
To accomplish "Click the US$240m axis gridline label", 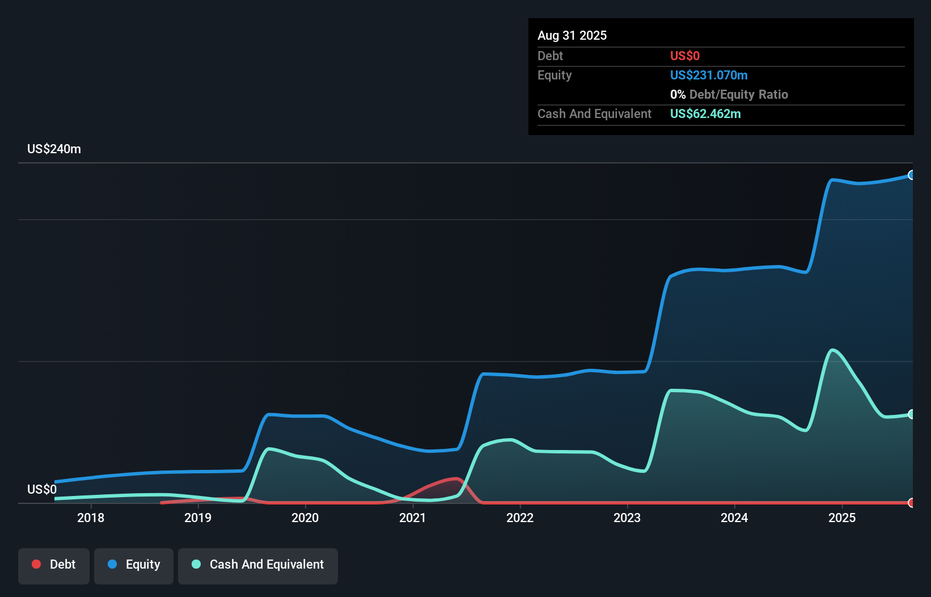I will [x=54, y=149].
